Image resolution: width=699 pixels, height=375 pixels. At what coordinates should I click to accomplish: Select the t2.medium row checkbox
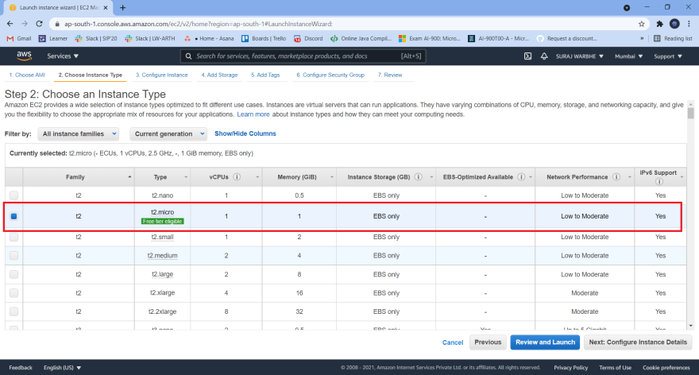(14, 256)
